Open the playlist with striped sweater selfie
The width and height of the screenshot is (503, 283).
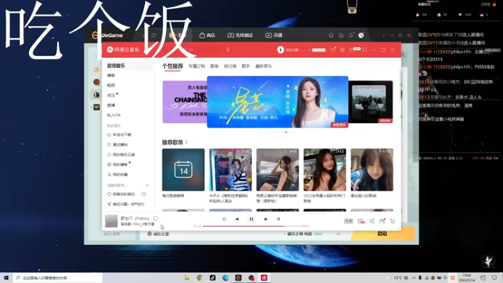point(230,170)
